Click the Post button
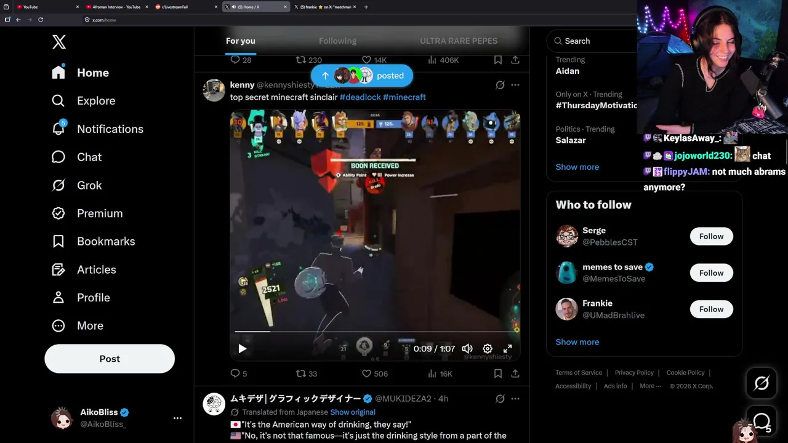The image size is (788, 443). click(x=110, y=359)
